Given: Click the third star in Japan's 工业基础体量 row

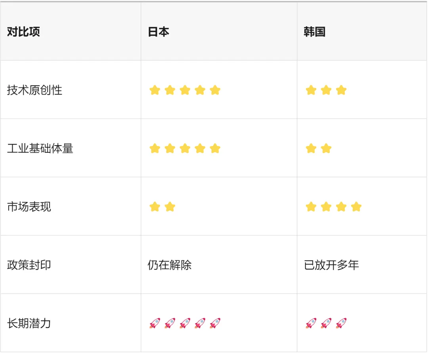Looking at the screenshot, I should point(185,149).
